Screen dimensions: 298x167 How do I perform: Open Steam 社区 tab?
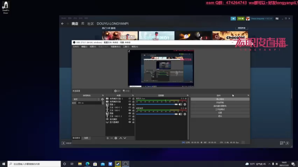(91, 24)
